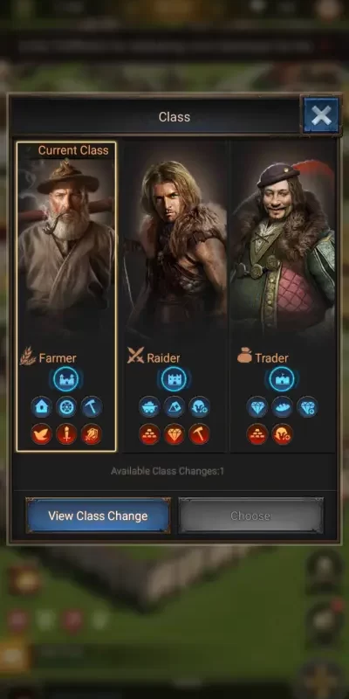349x699 pixels.
Task: Tap the Farmer wheel perk icon
Action: click(x=66, y=406)
